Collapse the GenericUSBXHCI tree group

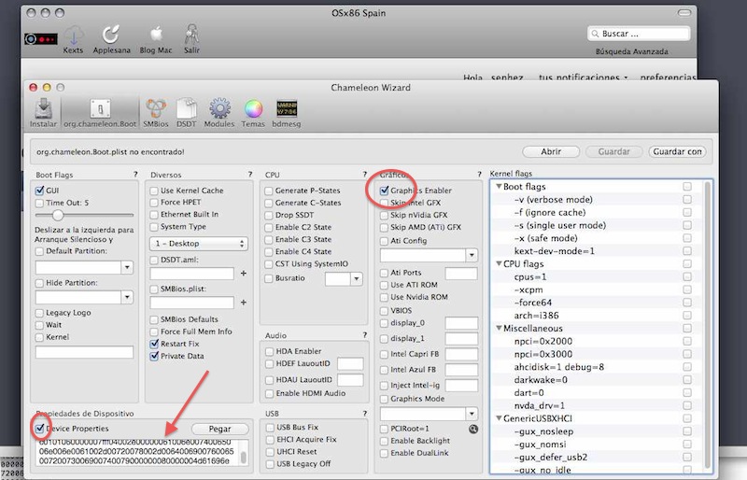click(x=499, y=418)
